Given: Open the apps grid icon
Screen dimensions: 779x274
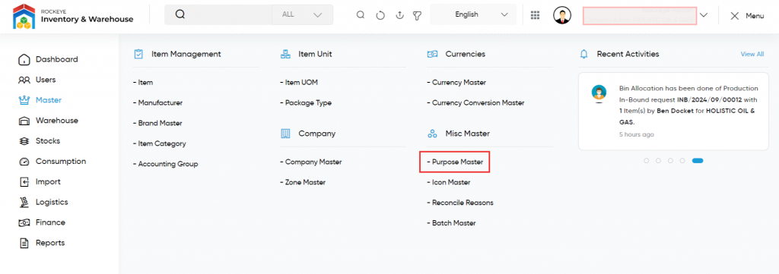Looking at the screenshot, I should (535, 15).
